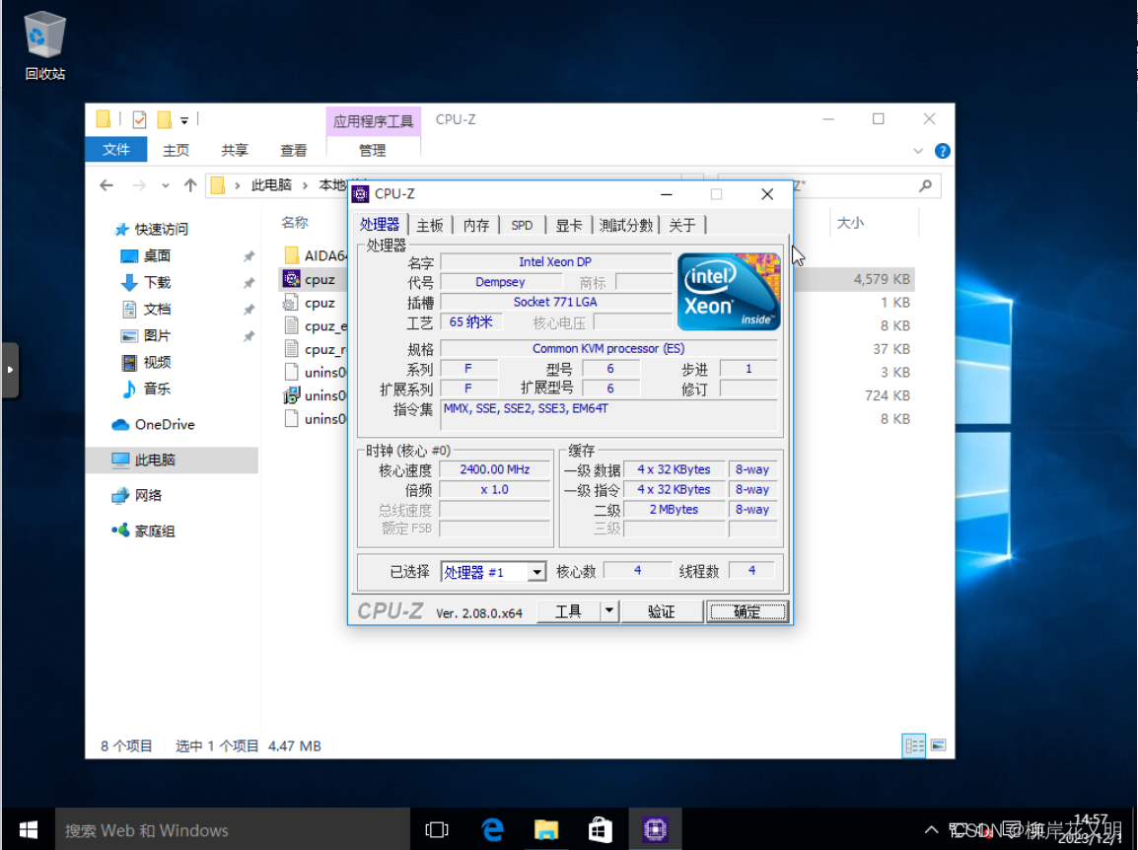Select the CPU-Z Processor (处理器) tab
Viewport: 1138px width, 850px height.
click(380, 224)
